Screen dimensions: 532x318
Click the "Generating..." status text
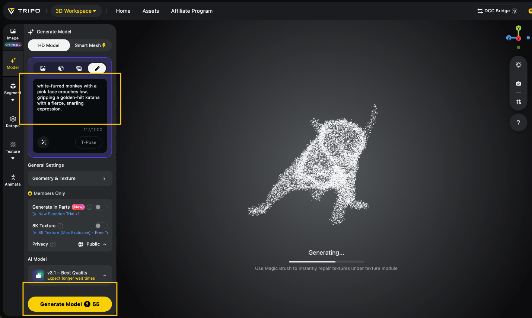pos(326,253)
